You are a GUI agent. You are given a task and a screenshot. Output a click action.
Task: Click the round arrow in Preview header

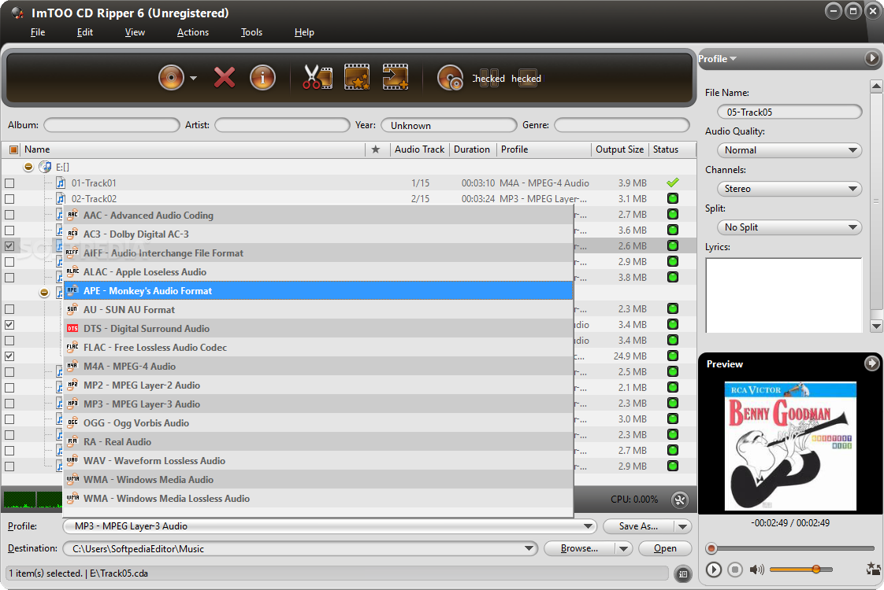coord(871,363)
